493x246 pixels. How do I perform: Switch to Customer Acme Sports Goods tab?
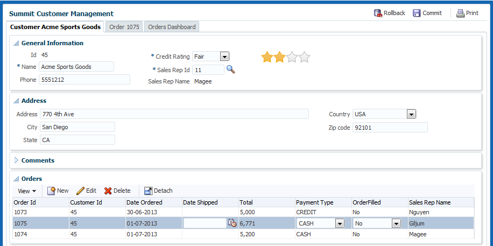coord(55,27)
